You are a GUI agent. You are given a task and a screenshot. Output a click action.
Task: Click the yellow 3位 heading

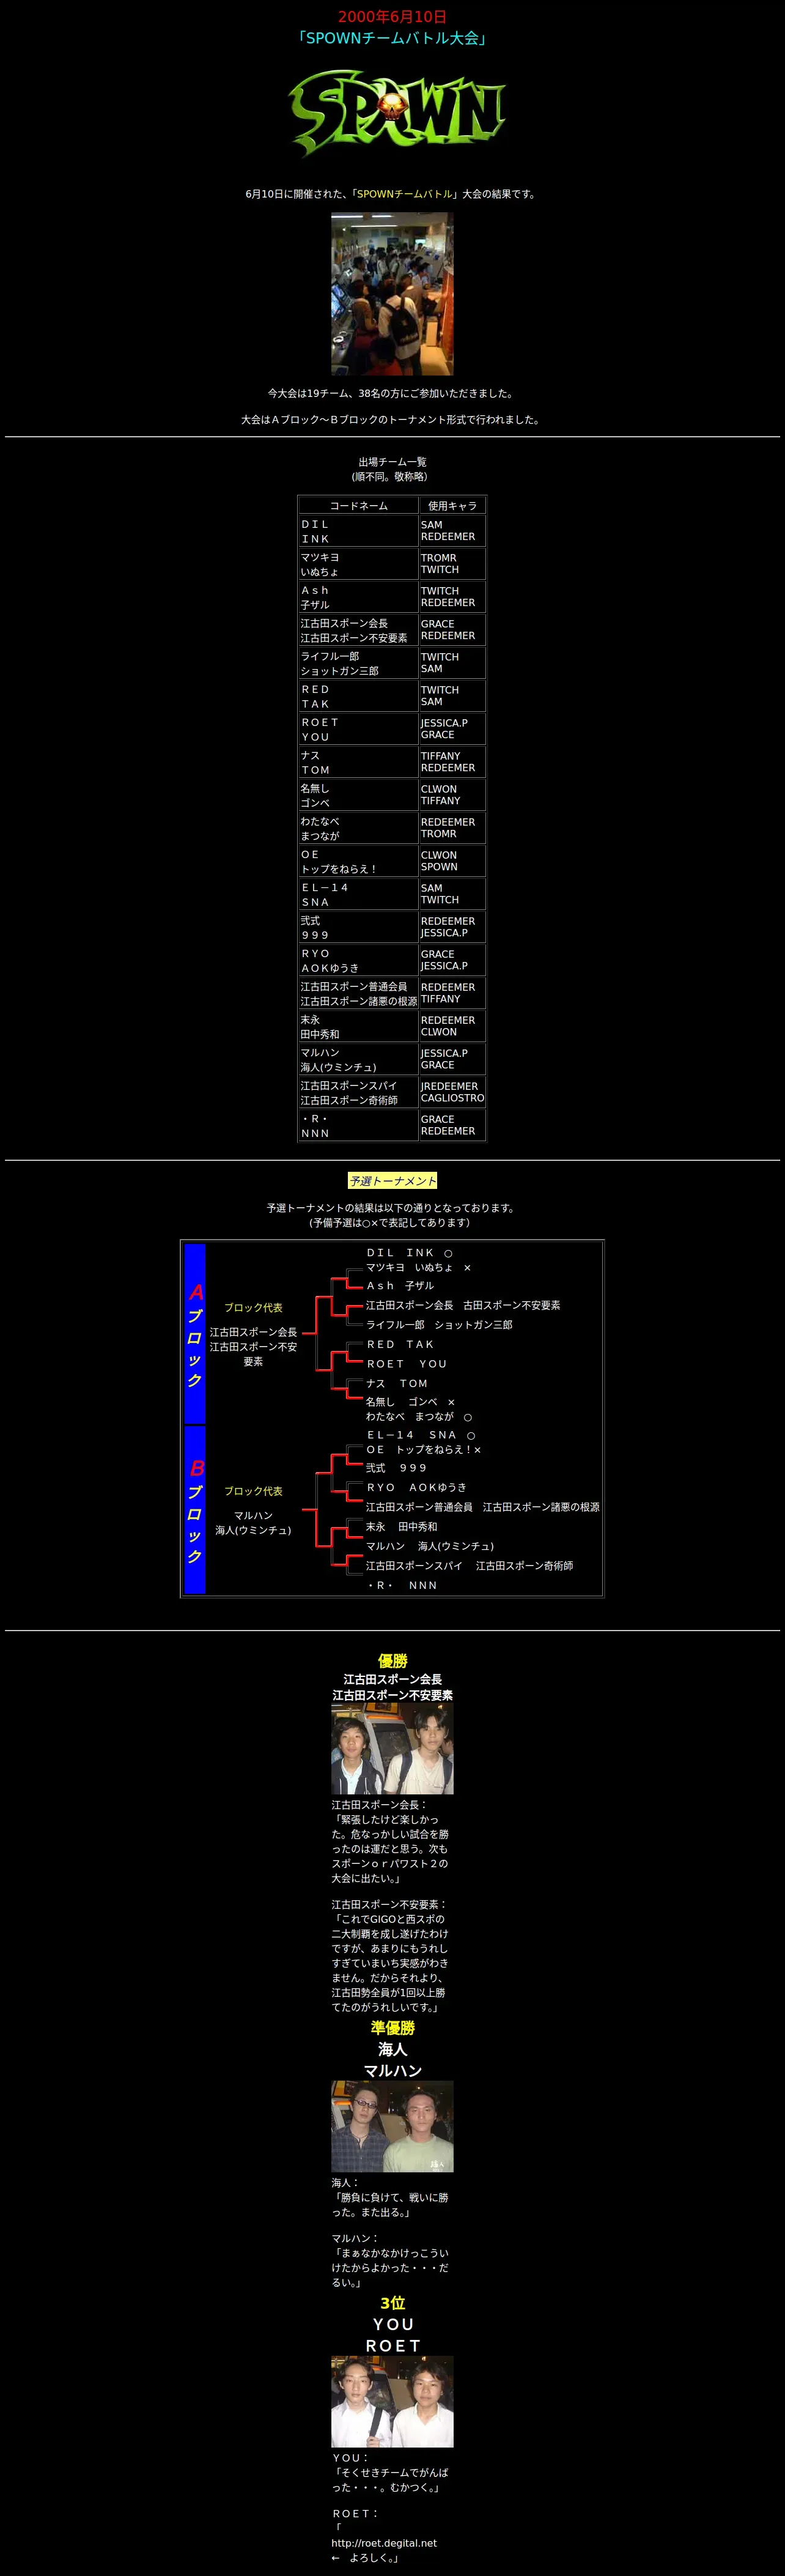click(x=392, y=2304)
